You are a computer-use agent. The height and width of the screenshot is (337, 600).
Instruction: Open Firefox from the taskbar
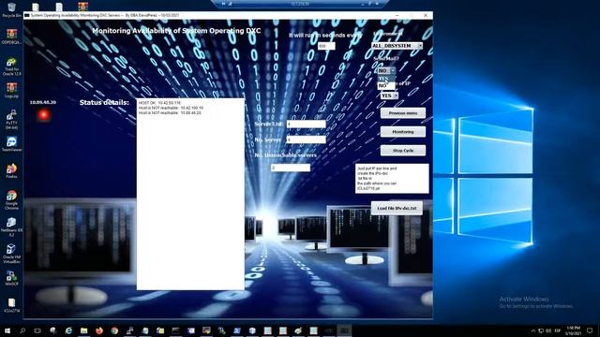99,330
